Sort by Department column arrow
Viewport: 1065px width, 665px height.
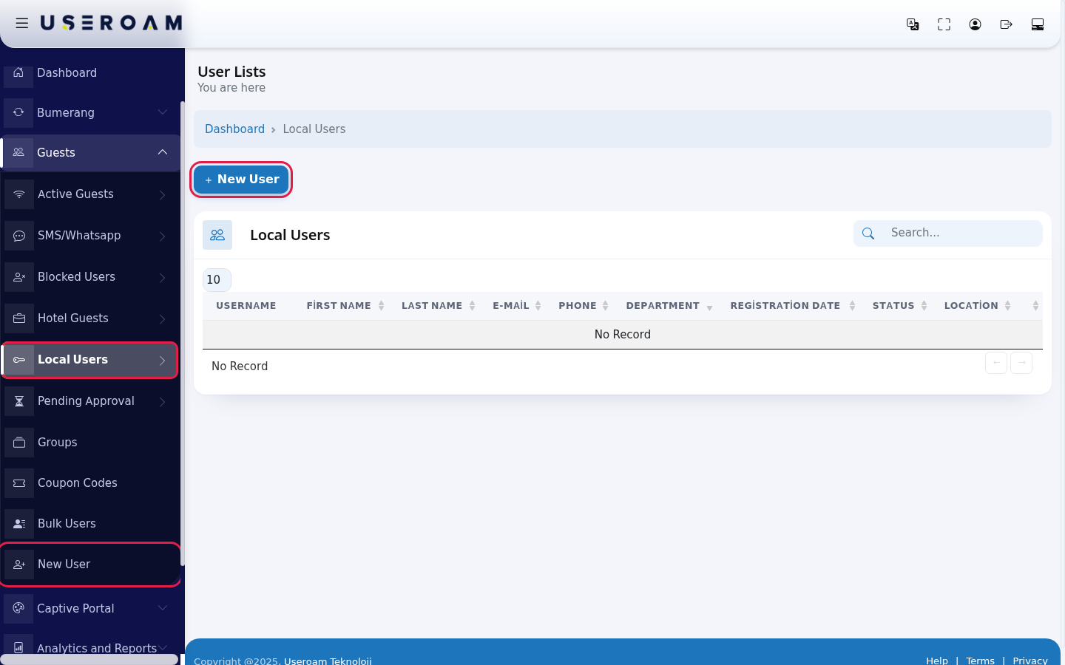tap(709, 307)
